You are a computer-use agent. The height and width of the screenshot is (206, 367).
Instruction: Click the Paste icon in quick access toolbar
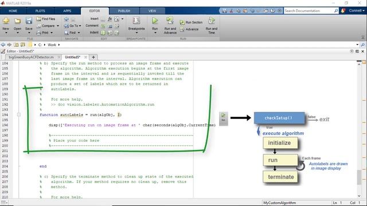pyautogui.click(x=245, y=11)
